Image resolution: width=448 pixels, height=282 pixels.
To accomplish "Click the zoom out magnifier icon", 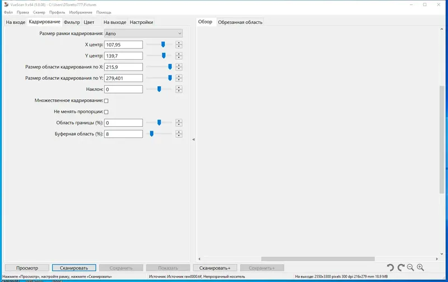I will (x=410, y=267).
